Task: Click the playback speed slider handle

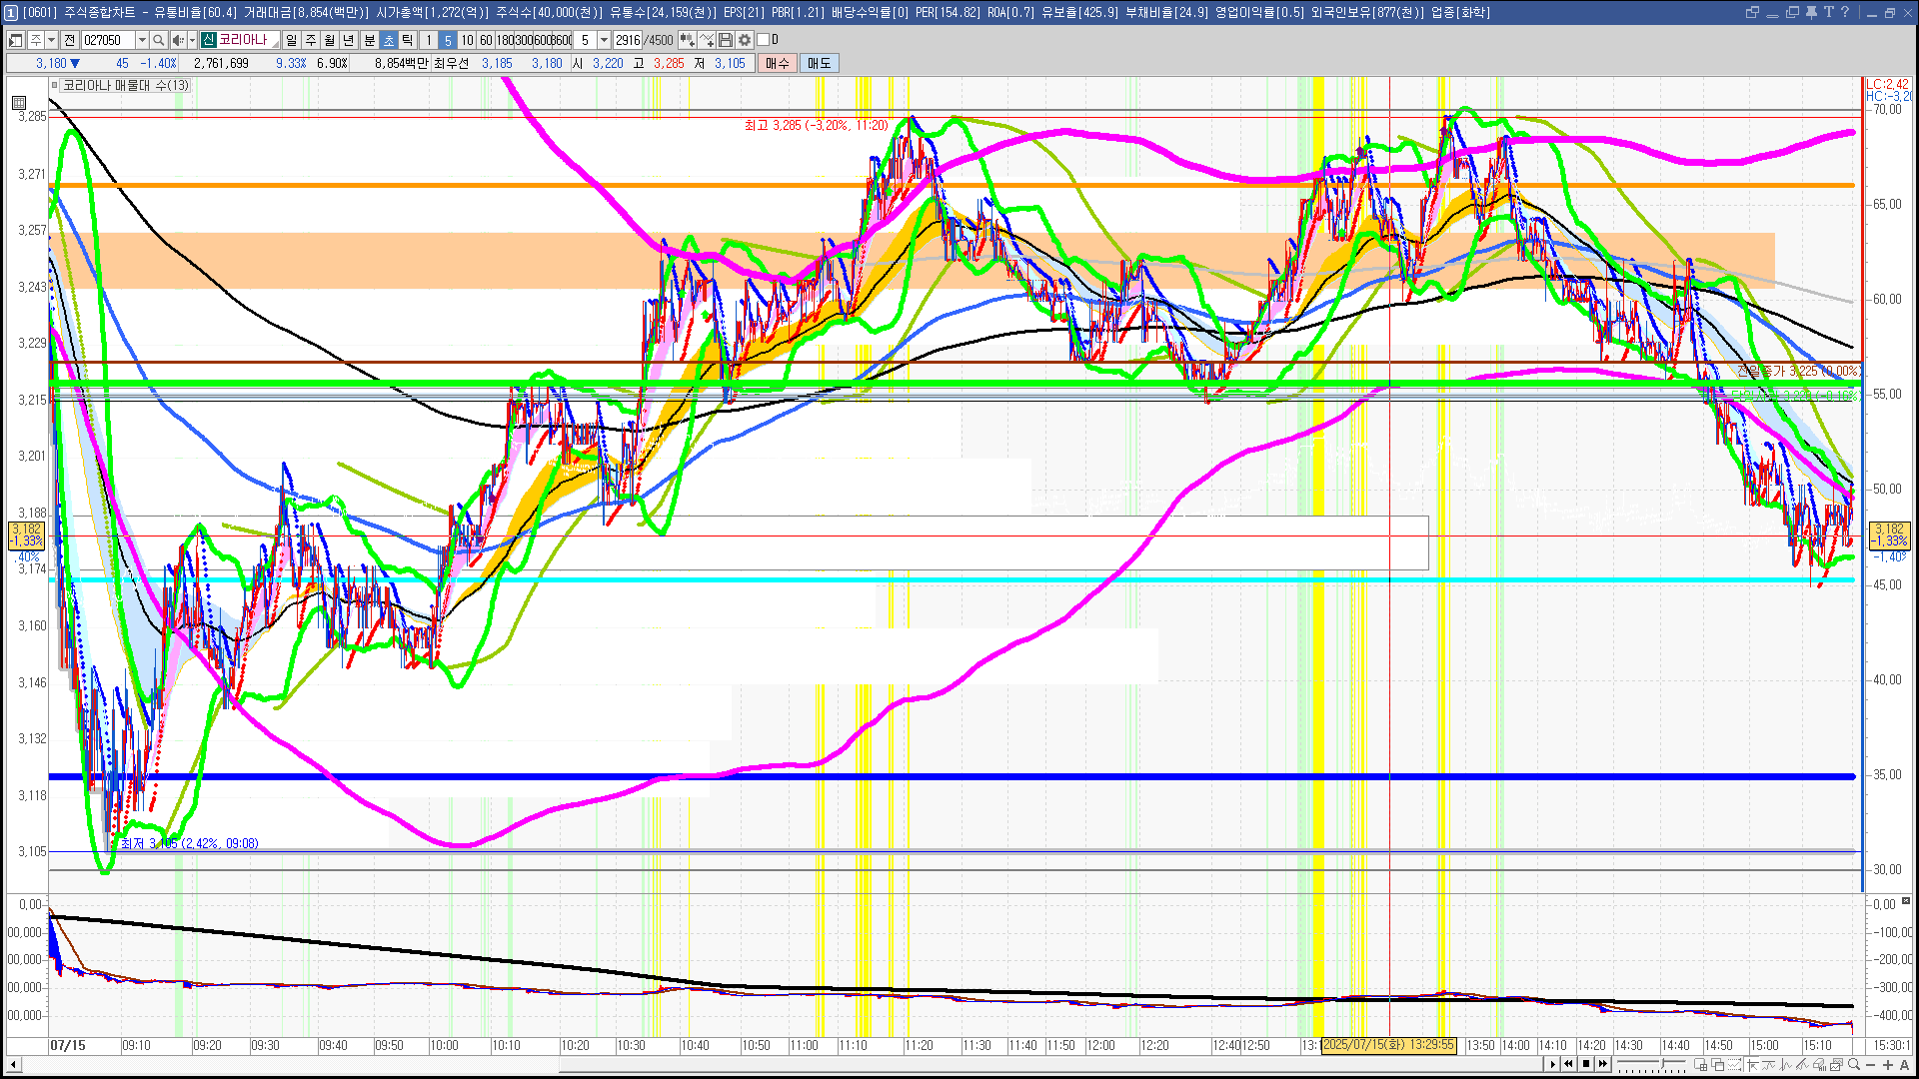Action: click(x=1664, y=1065)
